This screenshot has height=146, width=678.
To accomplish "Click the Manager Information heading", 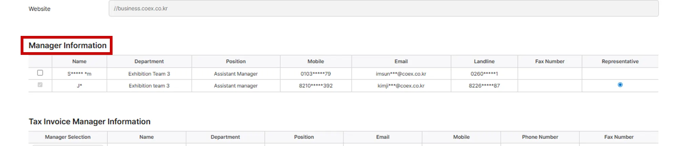I will pyautogui.click(x=67, y=45).
